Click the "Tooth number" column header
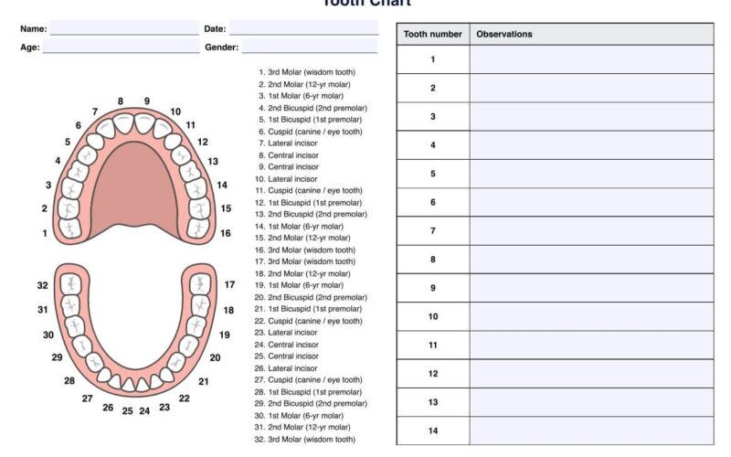 coord(433,35)
